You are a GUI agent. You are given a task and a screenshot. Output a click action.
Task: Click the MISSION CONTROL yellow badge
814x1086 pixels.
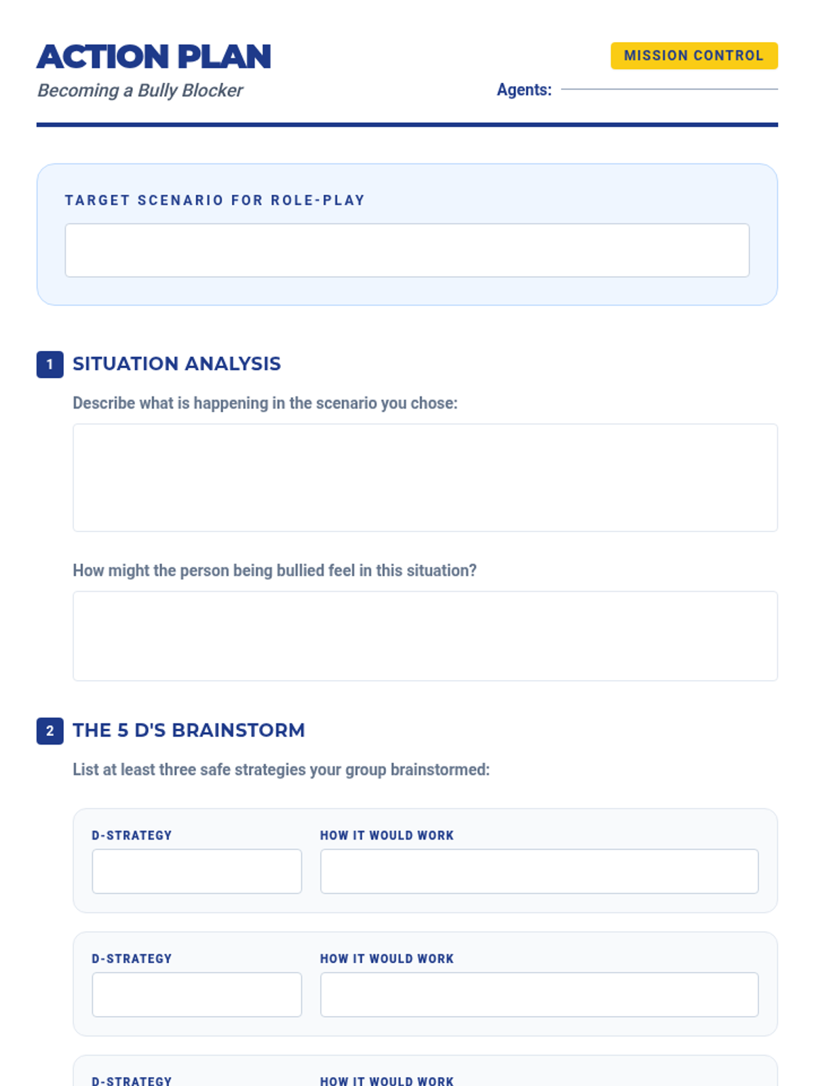693,56
